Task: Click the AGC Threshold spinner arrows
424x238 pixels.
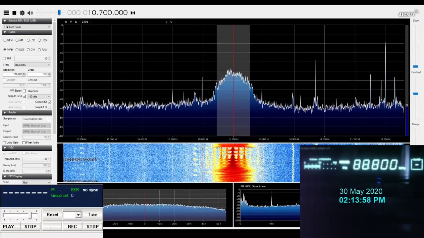Action: (49, 159)
